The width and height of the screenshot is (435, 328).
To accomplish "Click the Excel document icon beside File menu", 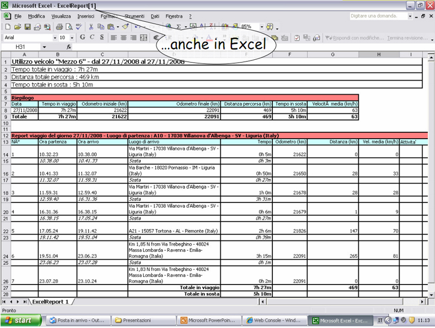I will [x=7, y=16].
